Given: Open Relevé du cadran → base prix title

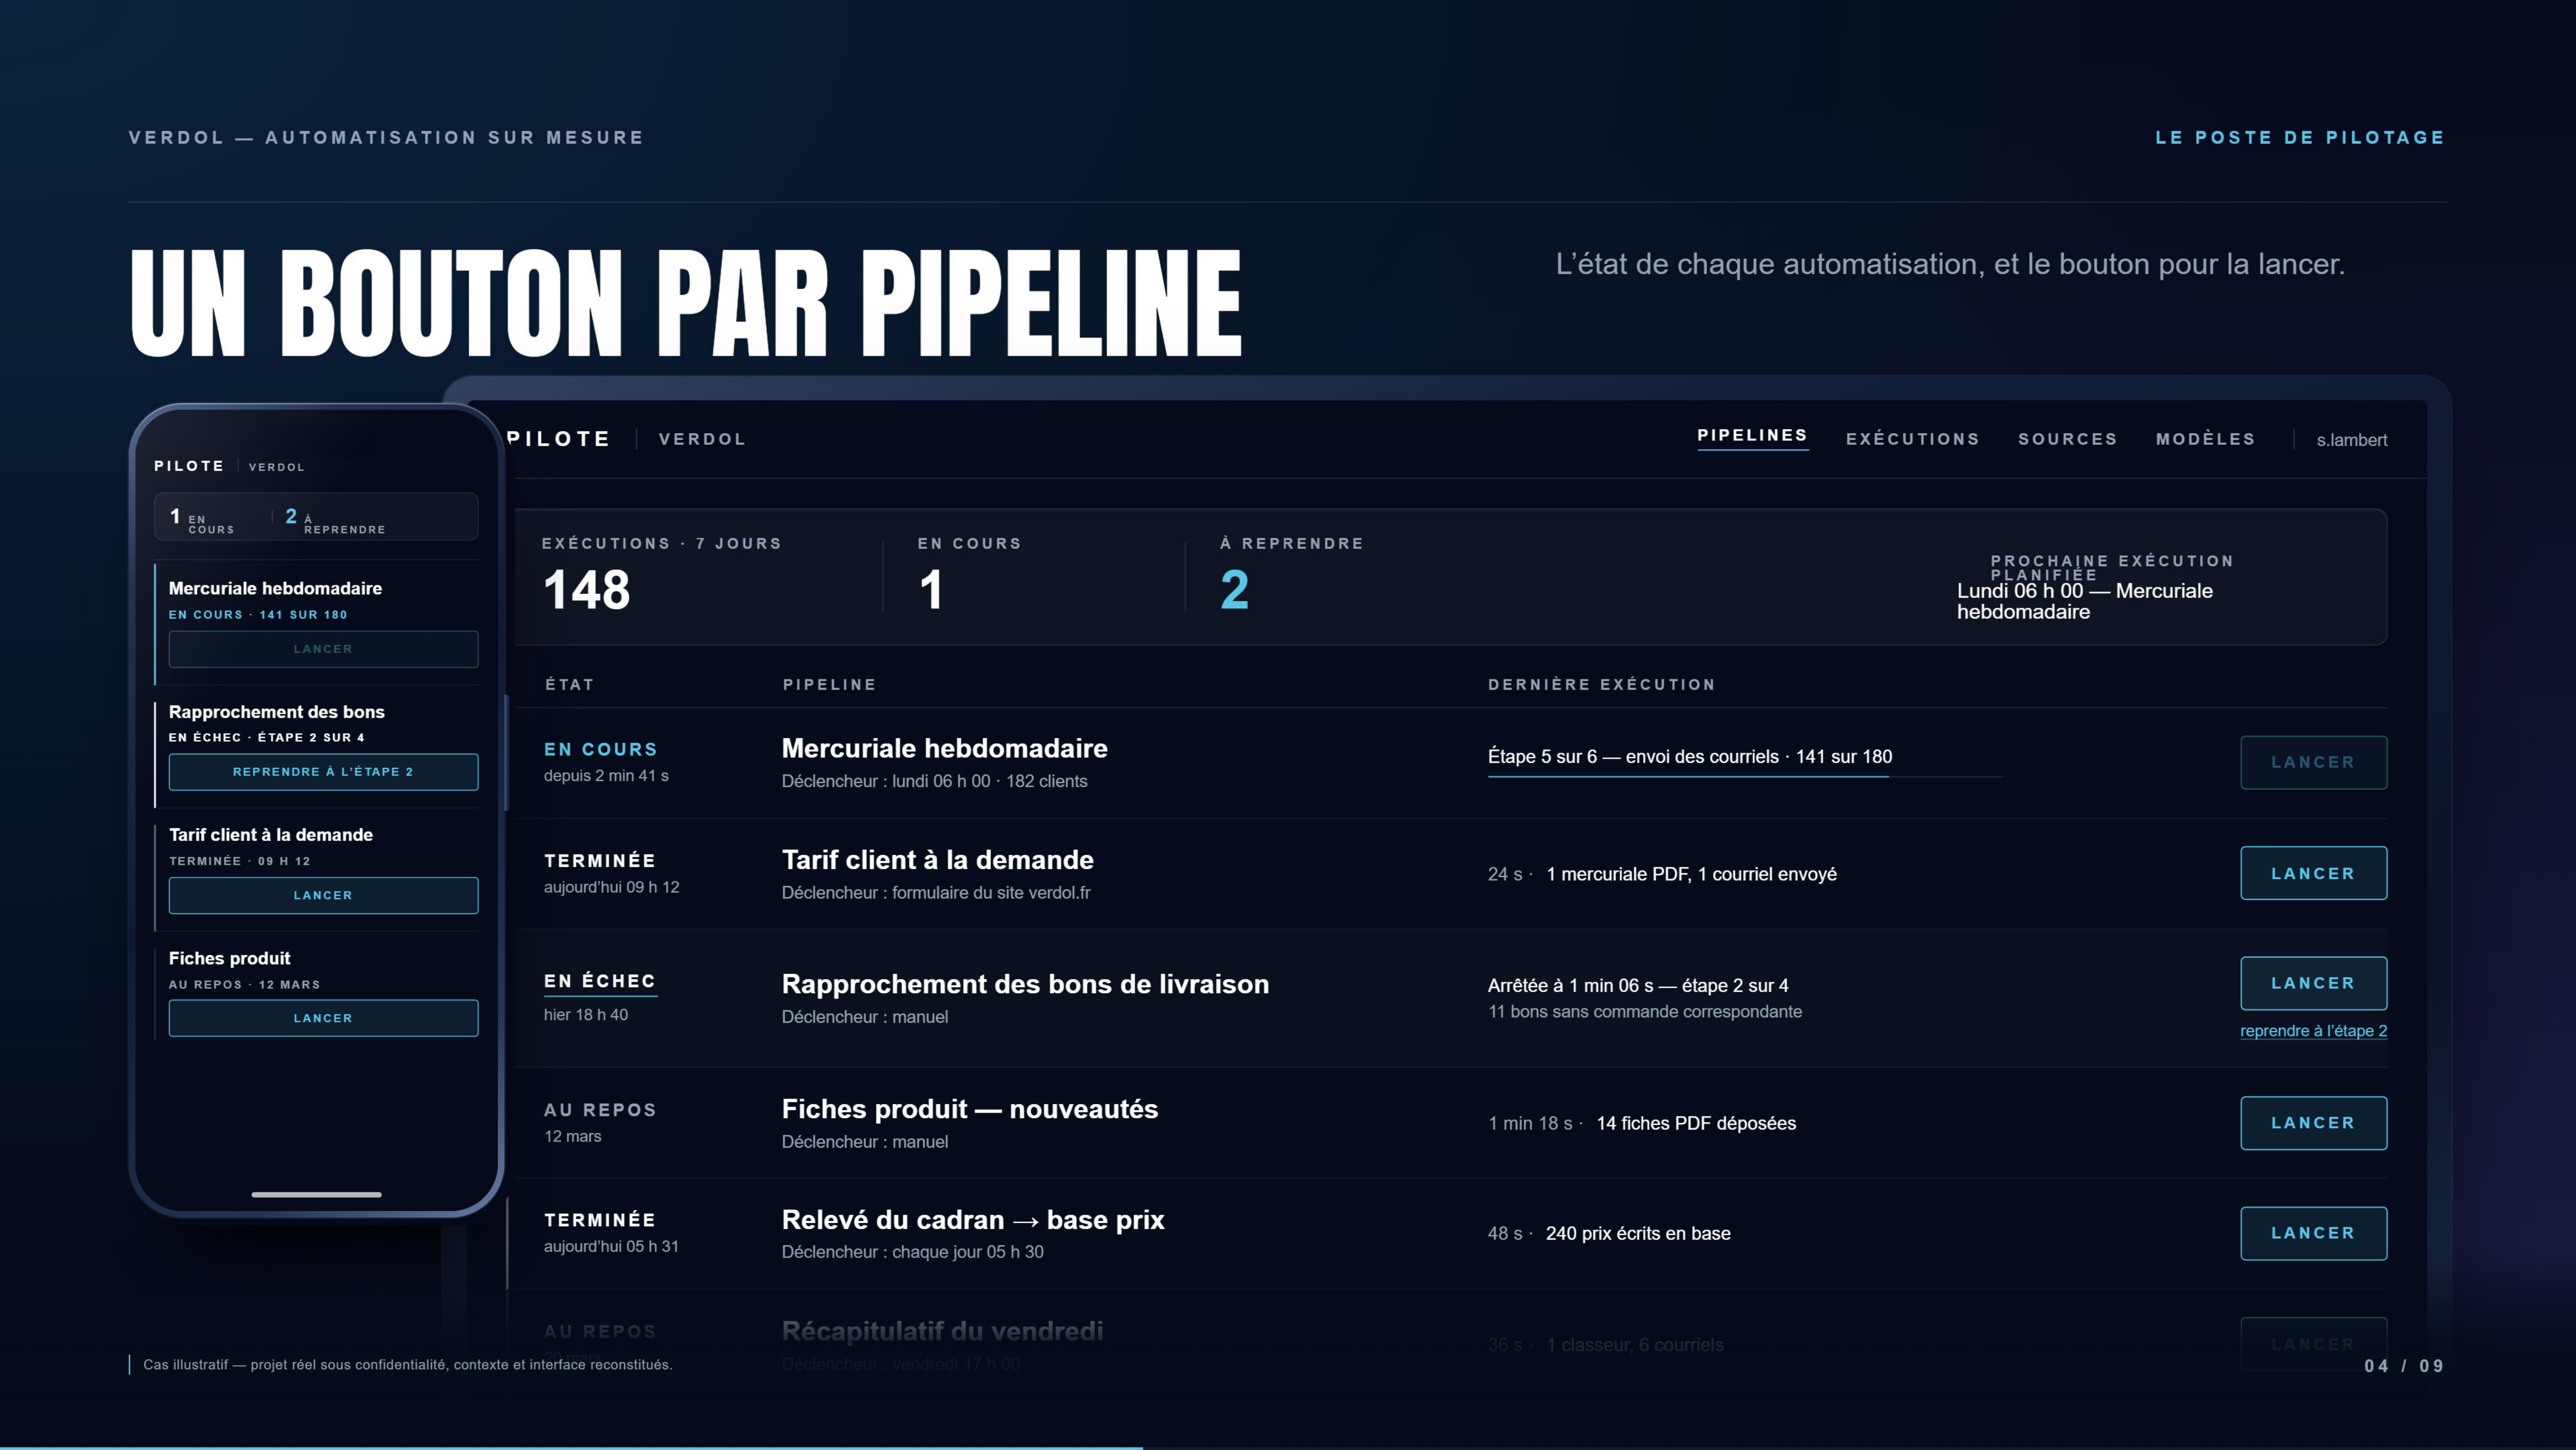Looking at the screenshot, I should [x=972, y=1220].
